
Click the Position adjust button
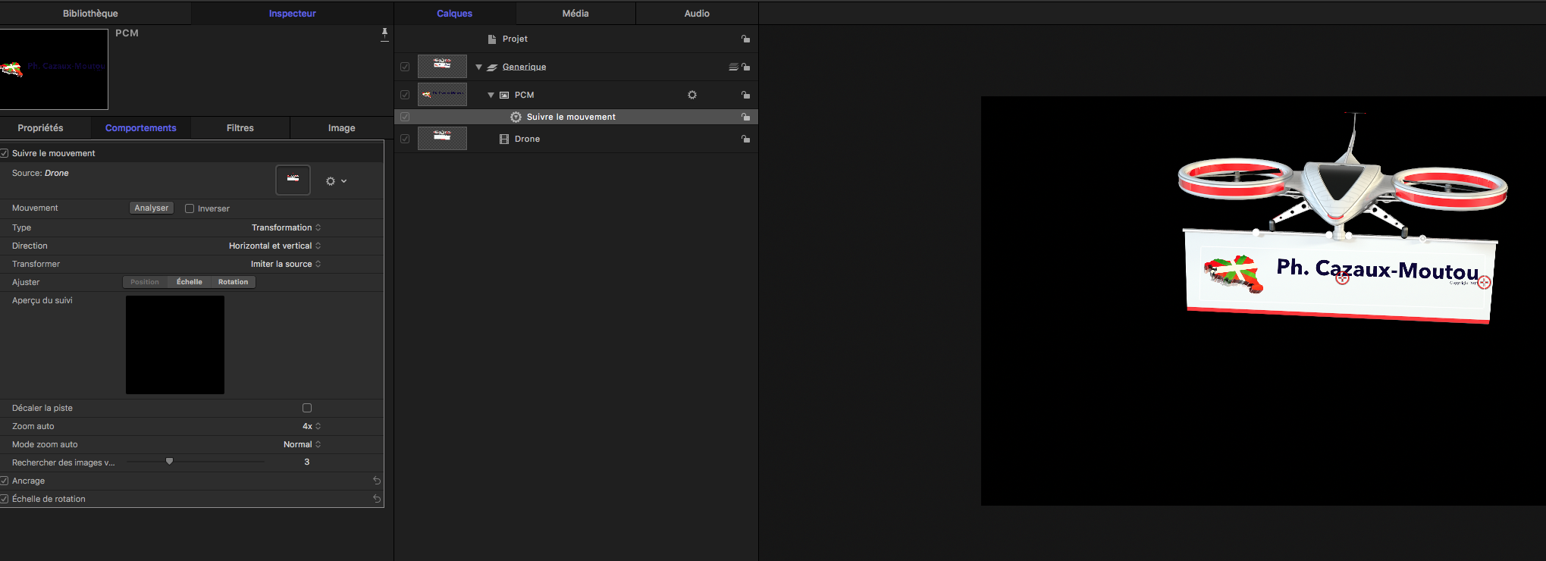coord(145,282)
